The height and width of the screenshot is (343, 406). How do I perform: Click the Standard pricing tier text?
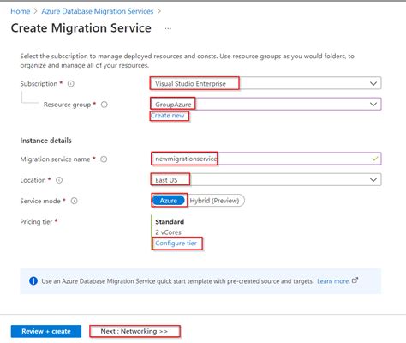[x=170, y=222]
